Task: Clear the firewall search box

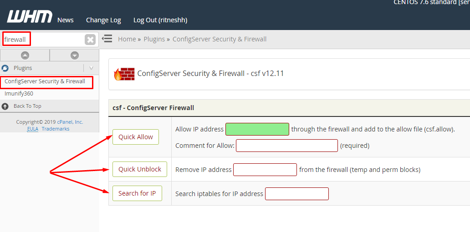Action: (90, 40)
